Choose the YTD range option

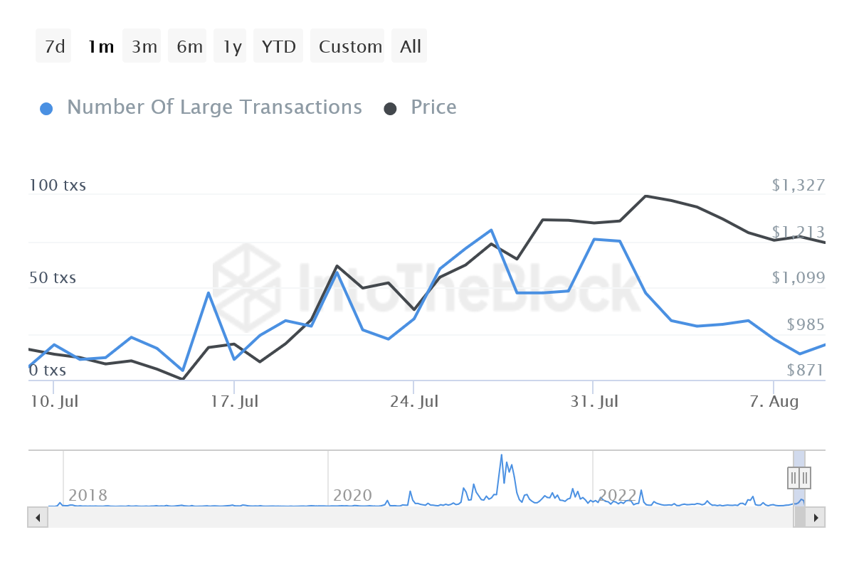(x=278, y=47)
